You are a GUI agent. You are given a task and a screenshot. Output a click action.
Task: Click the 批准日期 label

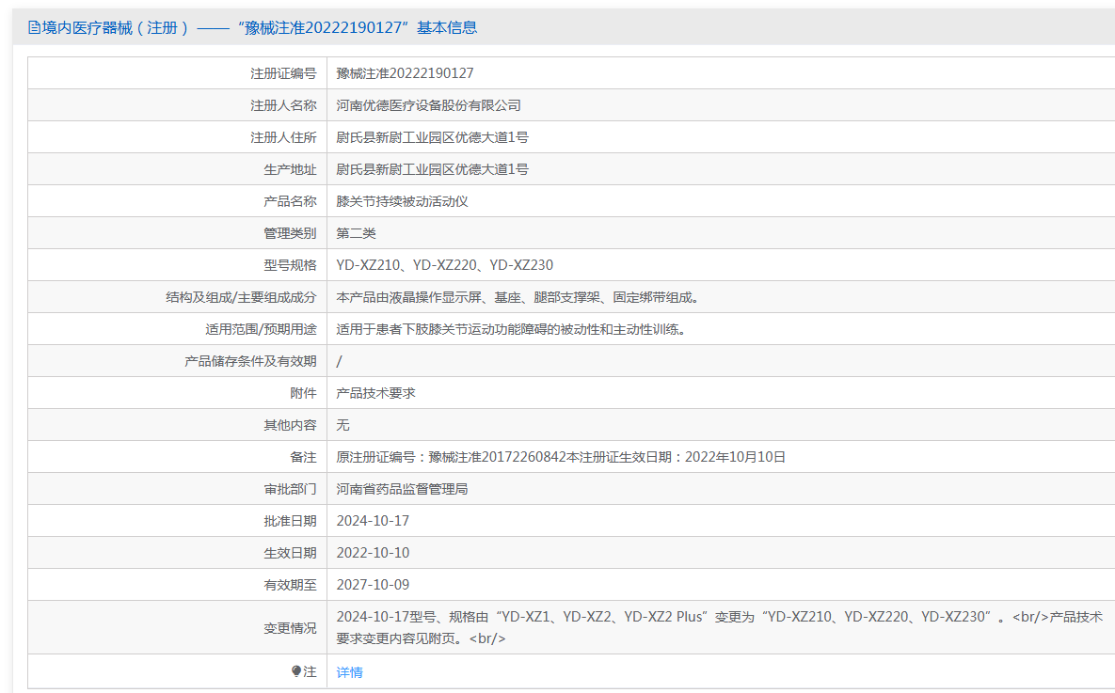coord(290,521)
